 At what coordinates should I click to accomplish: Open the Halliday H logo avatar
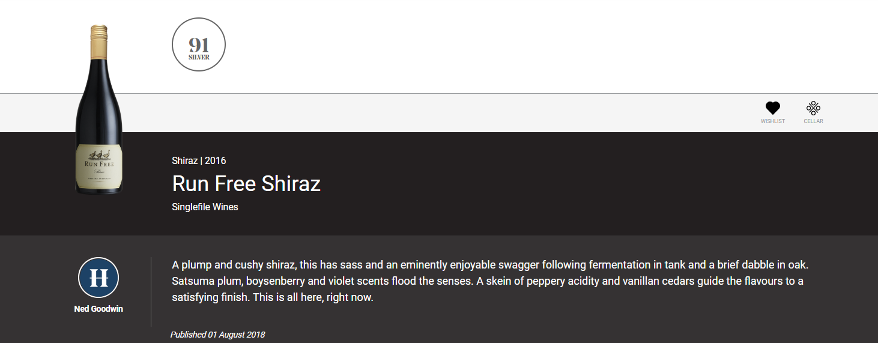tap(98, 278)
